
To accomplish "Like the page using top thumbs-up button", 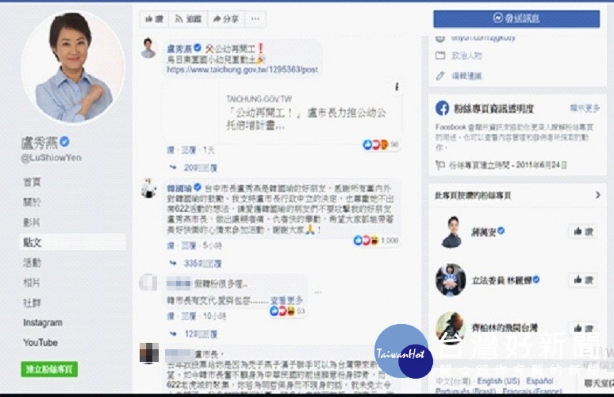I will (x=154, y=19).
